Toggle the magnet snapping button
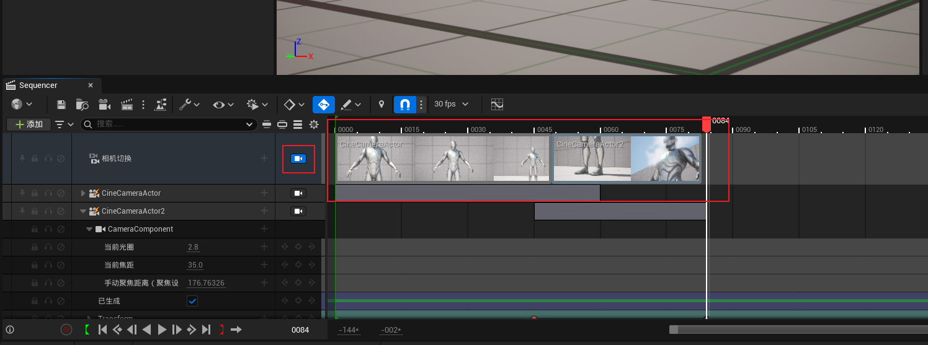The width and height of the screenshot is (928, 345). (404, 105)
